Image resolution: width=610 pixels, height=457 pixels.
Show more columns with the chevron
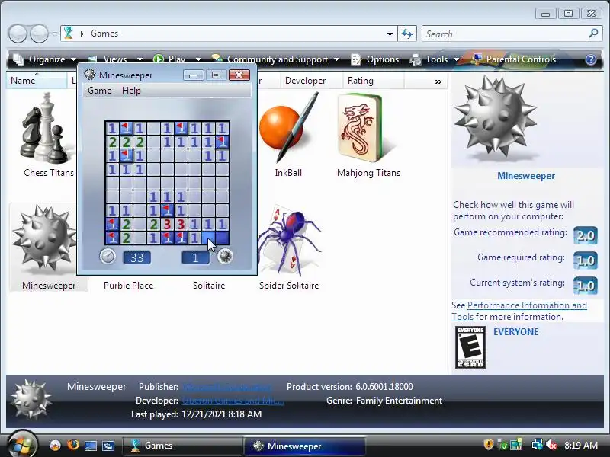pos(438,81)
